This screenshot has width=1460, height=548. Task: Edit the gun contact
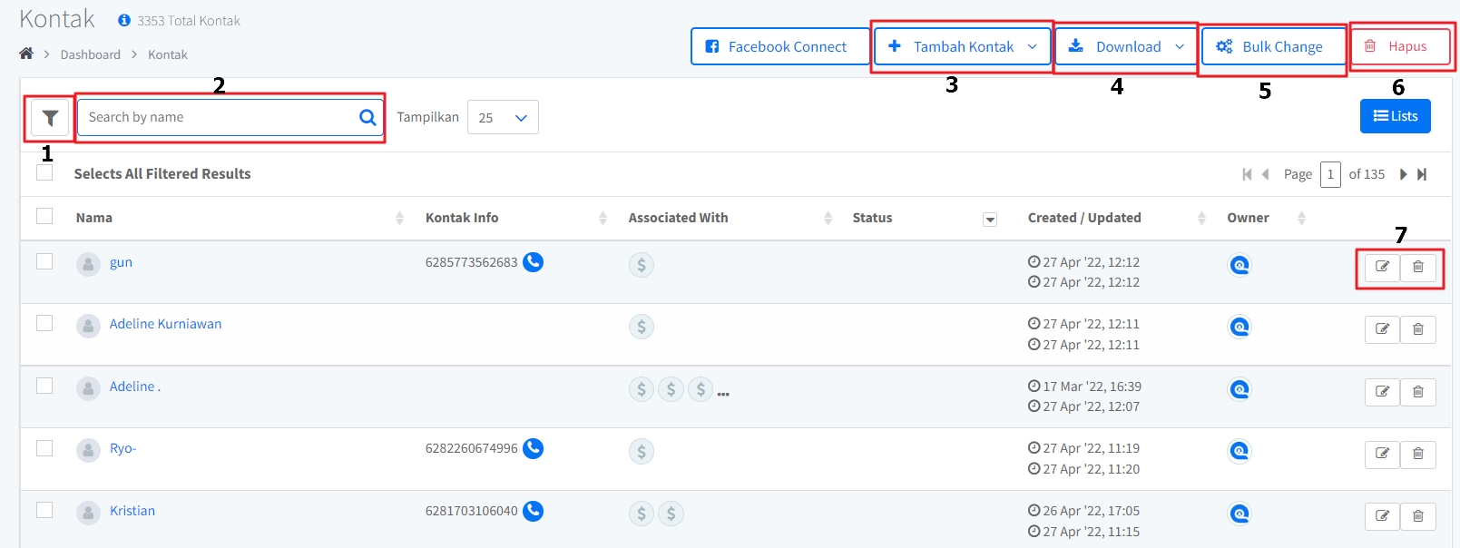tap(1382, 267)
